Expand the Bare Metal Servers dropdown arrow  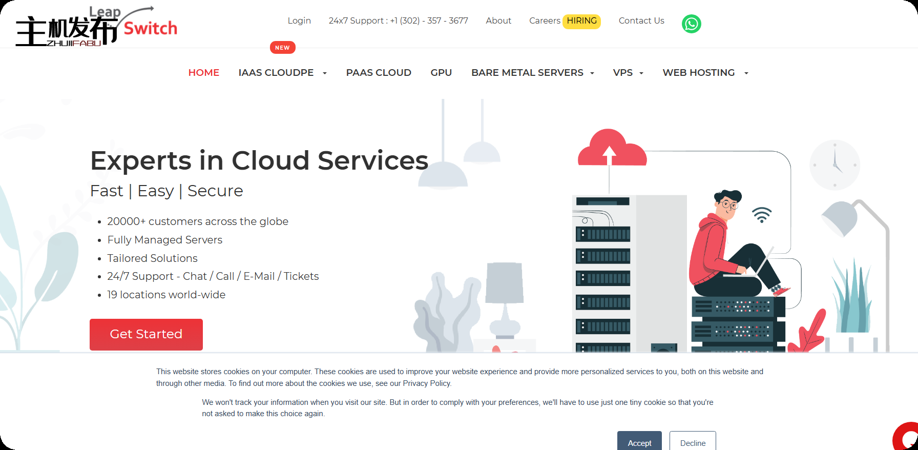(x=592, y=73)
